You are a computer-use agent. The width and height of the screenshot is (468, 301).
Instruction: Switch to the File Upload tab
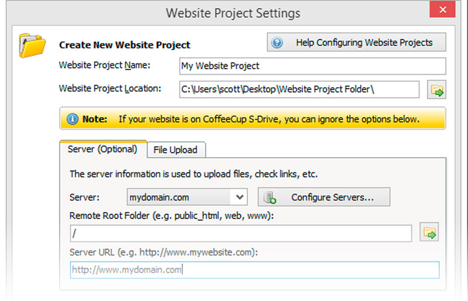pyautogui.click(x=175, y=150)
